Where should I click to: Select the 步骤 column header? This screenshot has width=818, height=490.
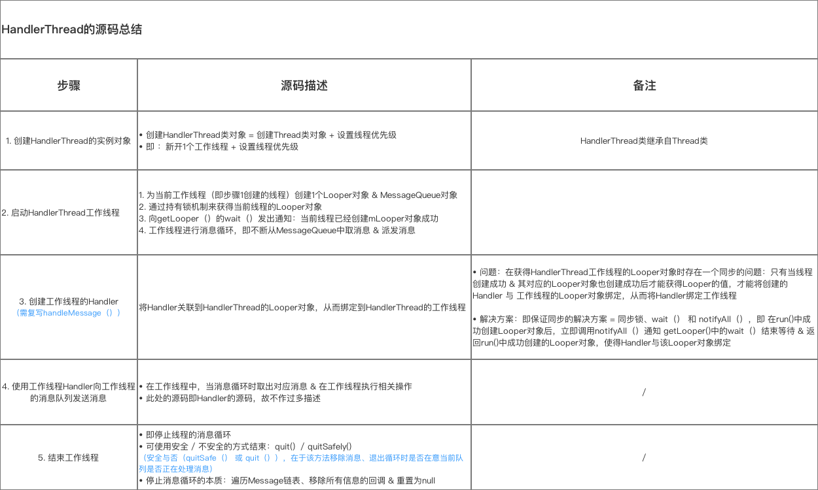tap(68, 84)
